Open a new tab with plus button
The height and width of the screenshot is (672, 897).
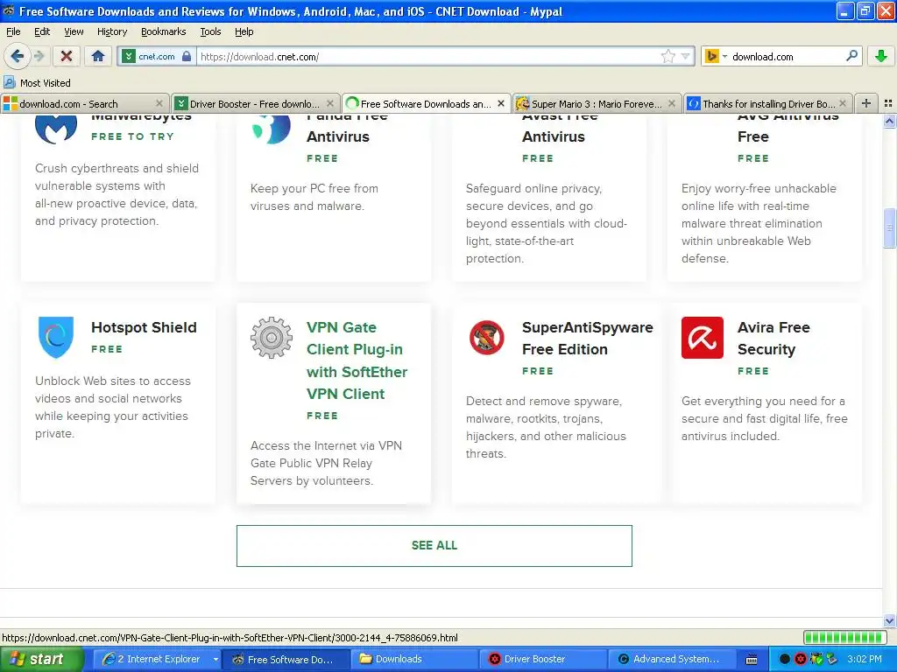866,103
